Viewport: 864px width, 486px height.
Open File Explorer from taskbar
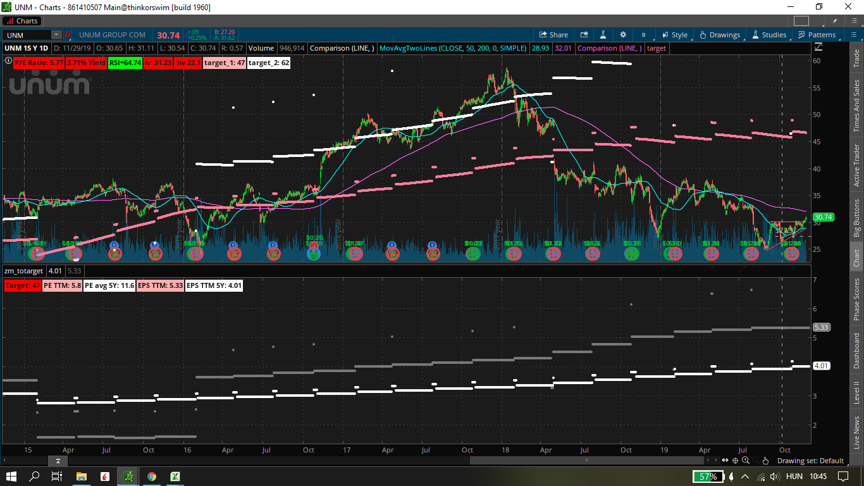tap(82, 477)
